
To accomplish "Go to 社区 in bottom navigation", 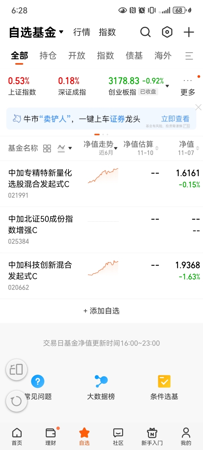I will tap(118, 437).
